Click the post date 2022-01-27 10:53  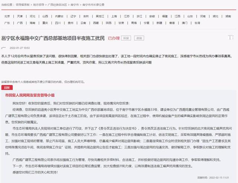pyautogui.click(x=20, y=48)
